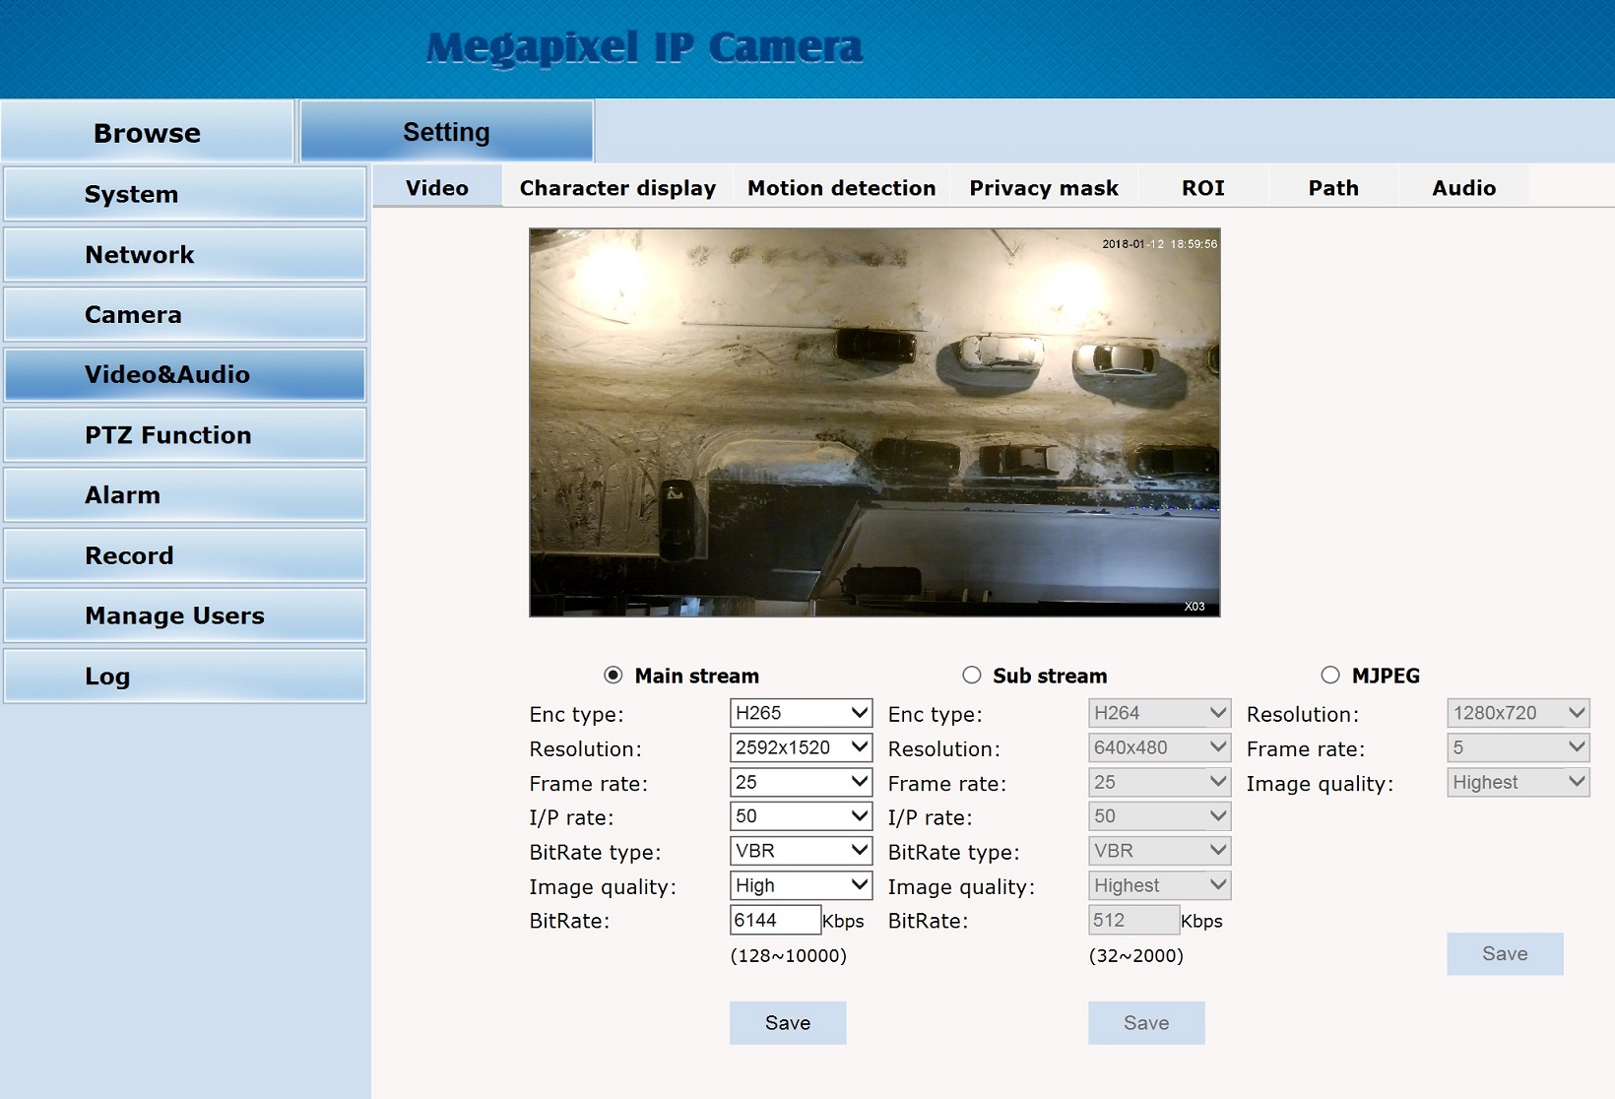
Task: Switch to the Audio tab
Action: 1463,188
